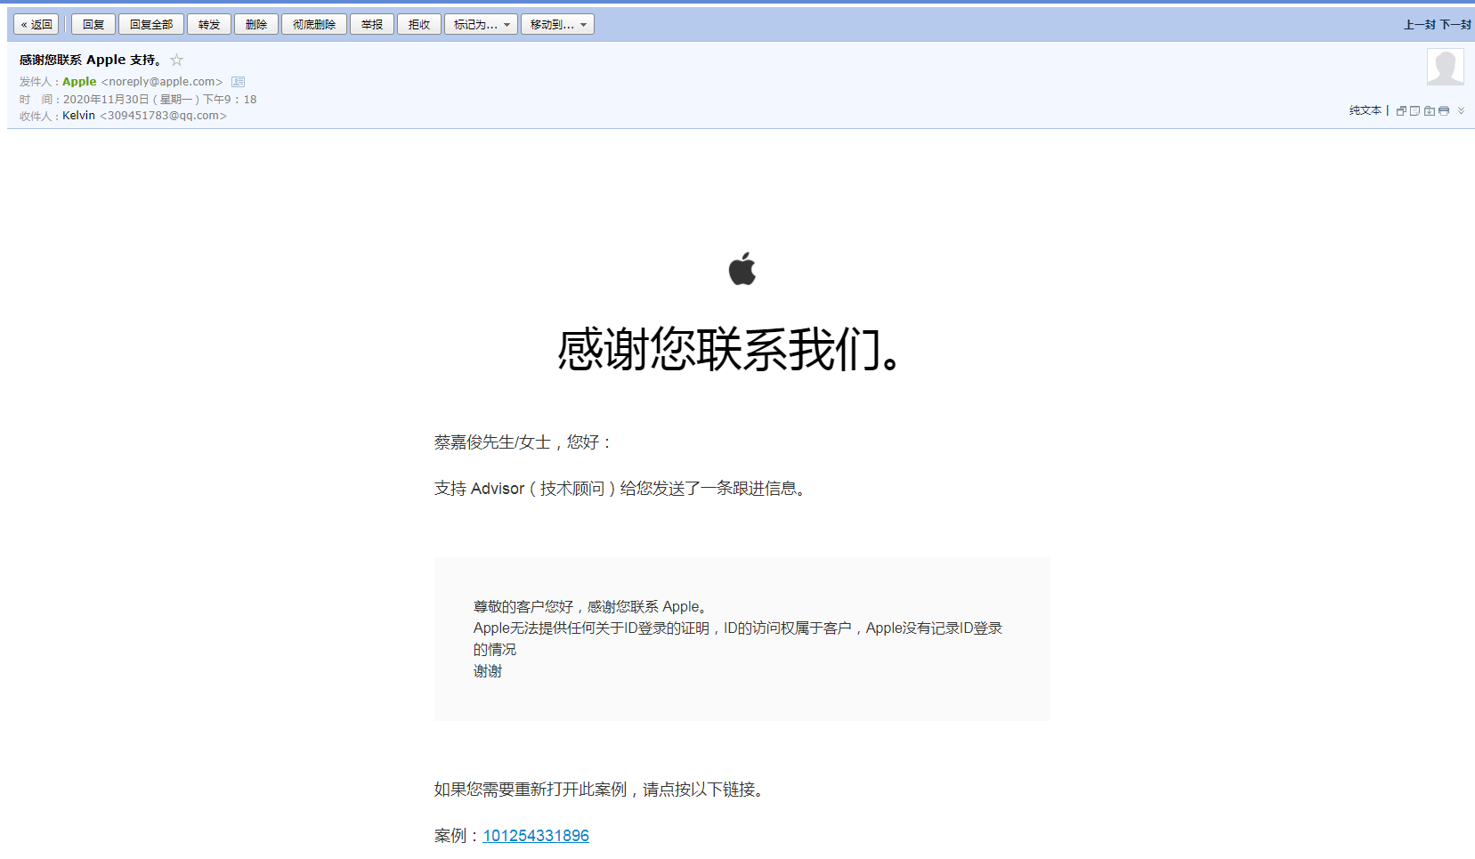The height and width of the screenshot is (859, 1475).
Task: Click the note/memo icon in header
Action: [1414, 111]
